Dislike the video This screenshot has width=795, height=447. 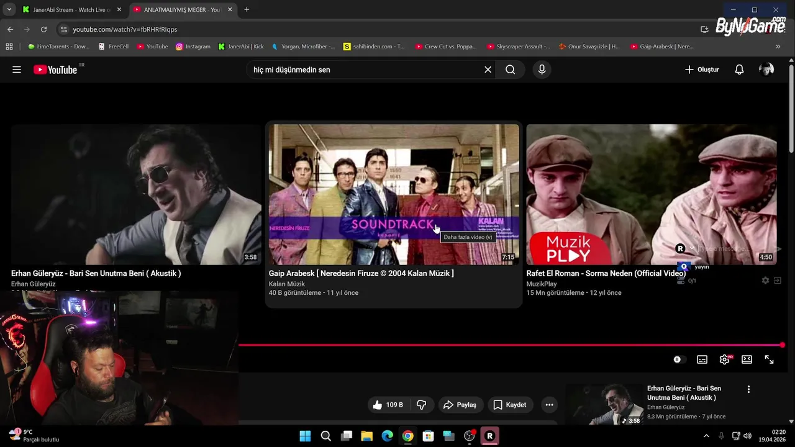coord(422,405)
